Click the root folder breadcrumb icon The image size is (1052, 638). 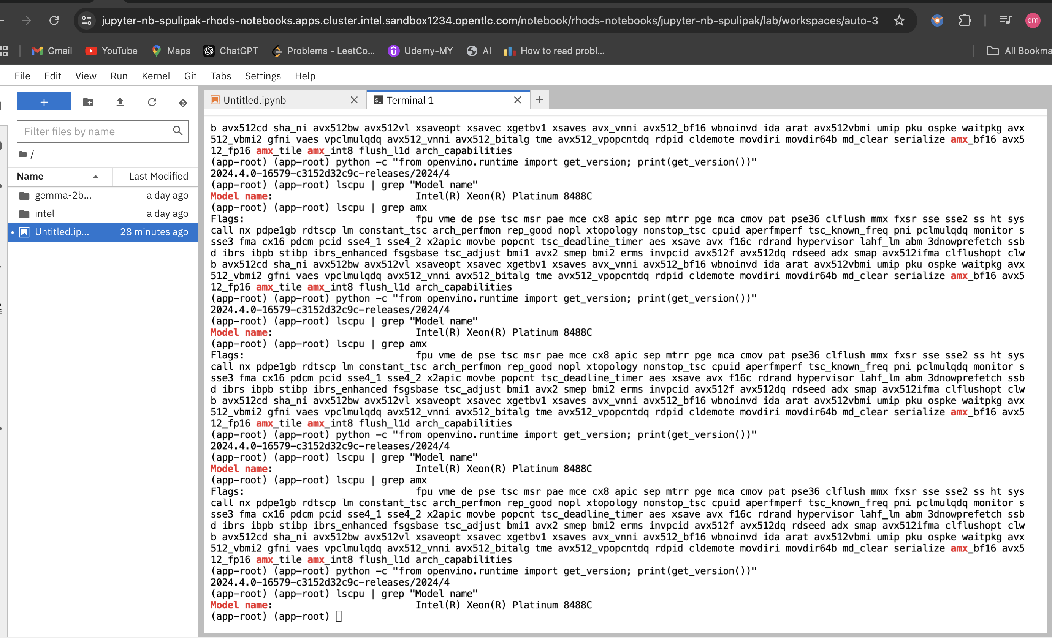coord(23,155)
